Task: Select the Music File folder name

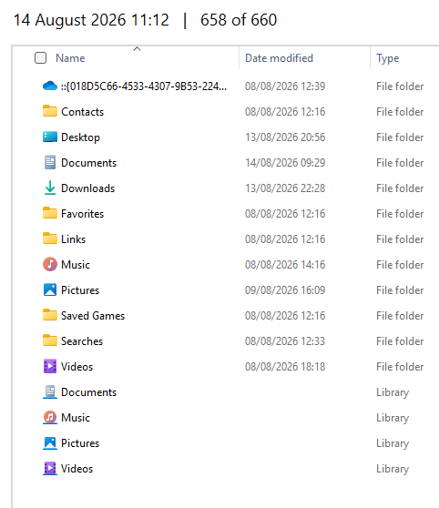Action: [x=76, y=265]
